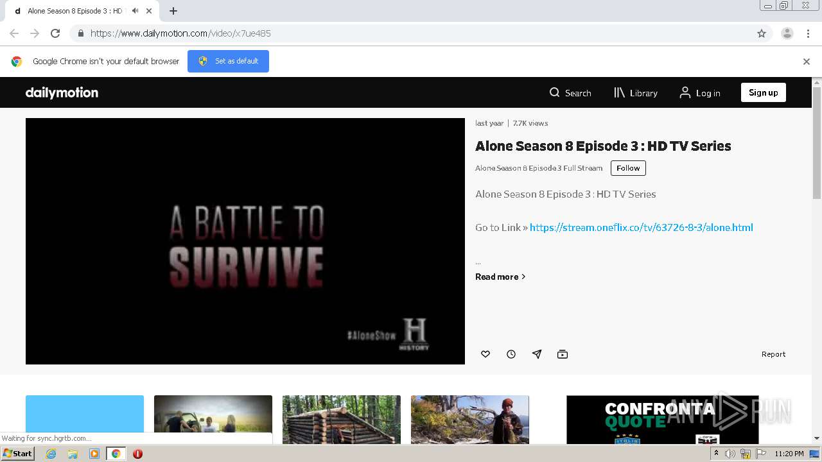The height and width of the screenshot is (462, 822).
Task: Click the page scrollbar up arrow
Action: click(x=817, y=82)
